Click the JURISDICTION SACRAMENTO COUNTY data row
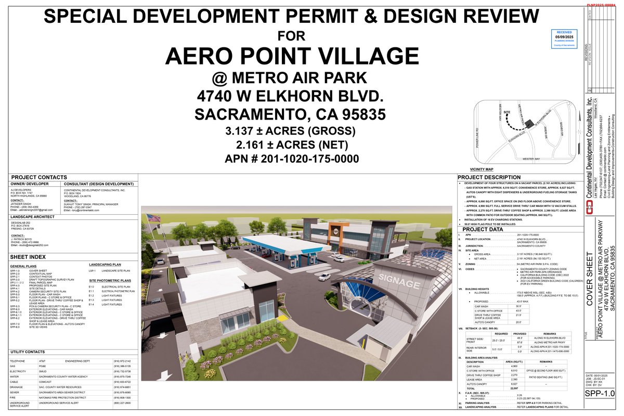Screen dimensions: 624x416 pyautogui.click(x=502, y=246)
